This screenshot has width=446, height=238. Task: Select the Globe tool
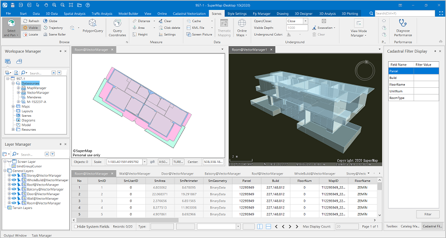pos(50,21)
